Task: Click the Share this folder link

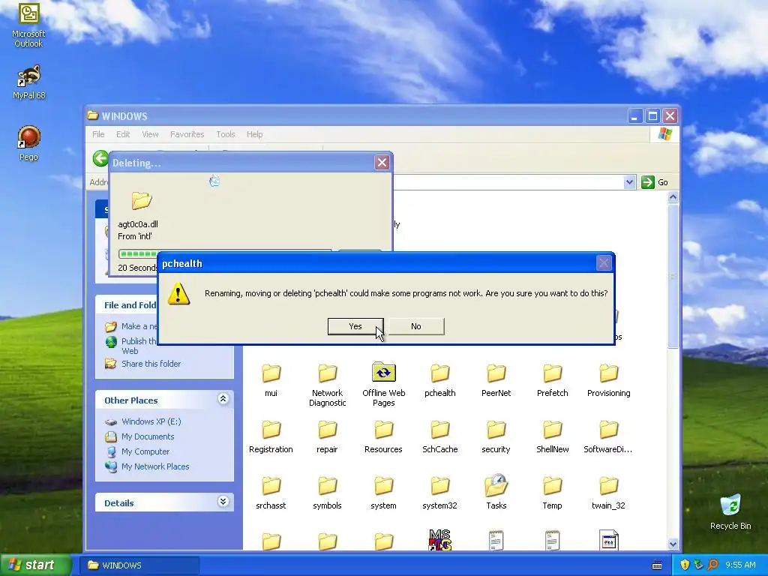Action: coord(151,364)
